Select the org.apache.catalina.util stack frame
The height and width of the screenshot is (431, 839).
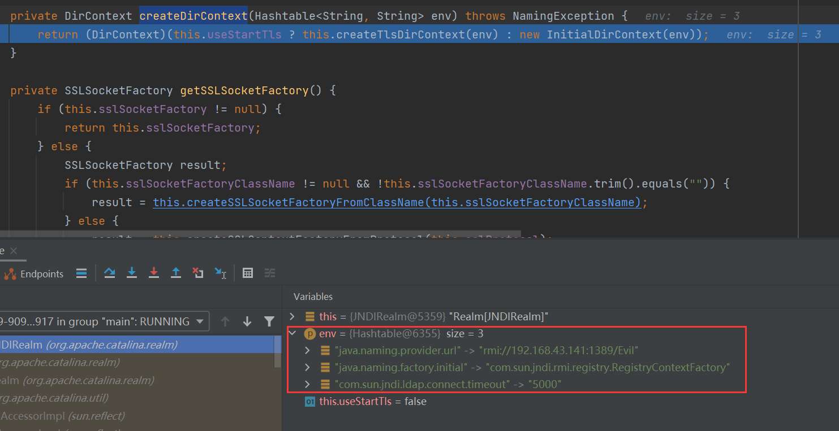click(137, 398)
